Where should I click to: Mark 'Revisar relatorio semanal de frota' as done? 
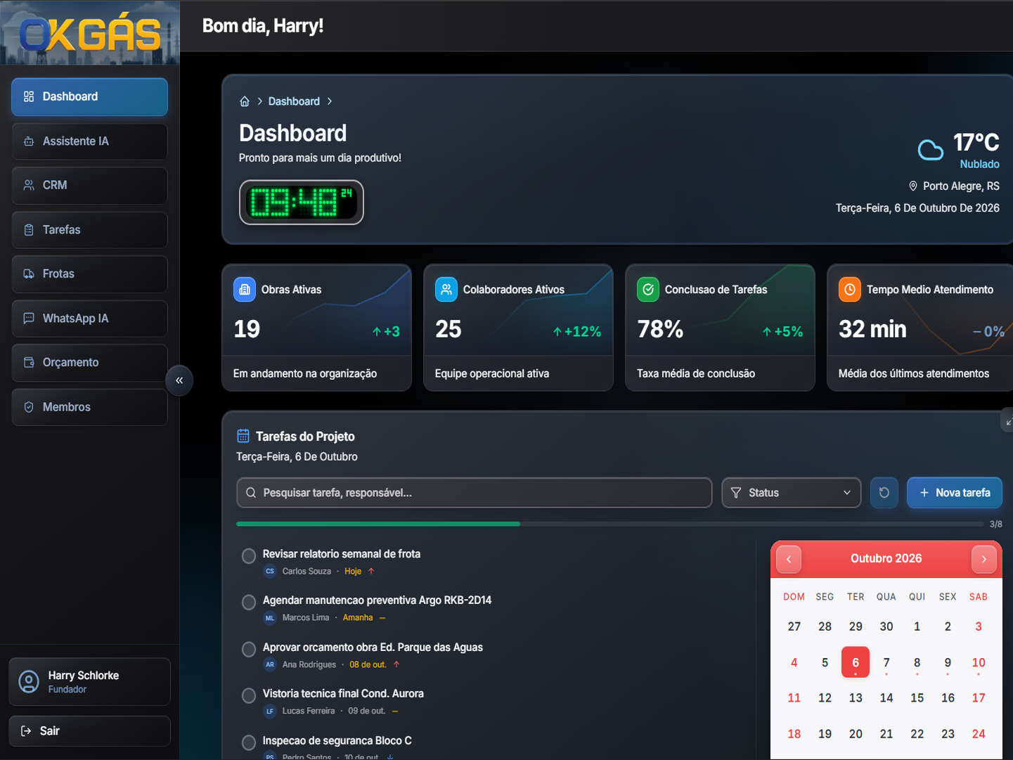click(x=249, y=556)
